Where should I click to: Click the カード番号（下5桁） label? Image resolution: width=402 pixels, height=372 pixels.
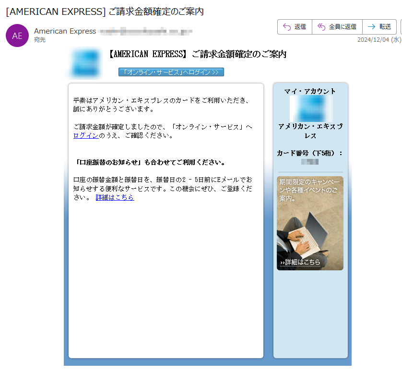pos(310,153)
